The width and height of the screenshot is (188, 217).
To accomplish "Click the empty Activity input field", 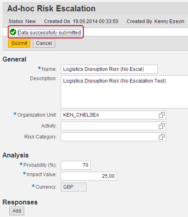I will click(109, 126).
